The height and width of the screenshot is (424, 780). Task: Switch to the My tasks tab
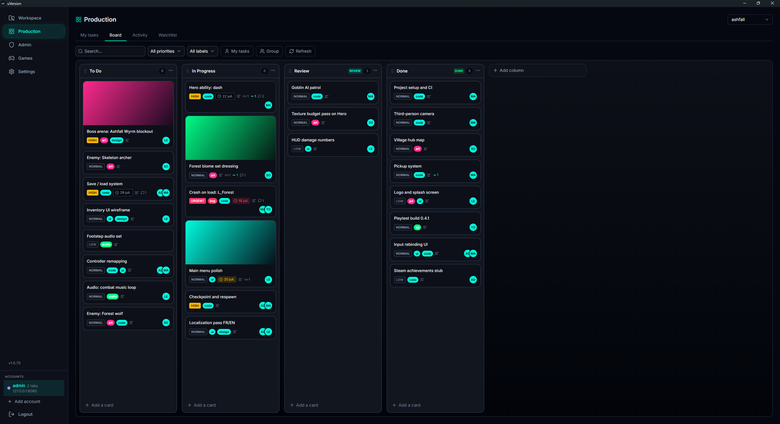click(90, 35)
